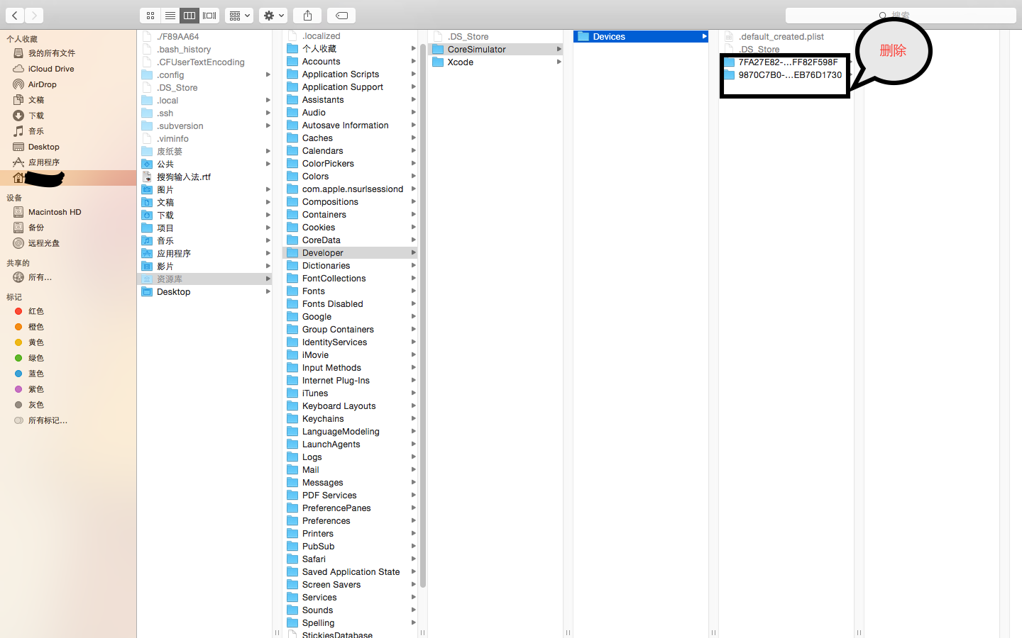
Task: Select the iTunes folder icon
Action: (x=292, y=393)
